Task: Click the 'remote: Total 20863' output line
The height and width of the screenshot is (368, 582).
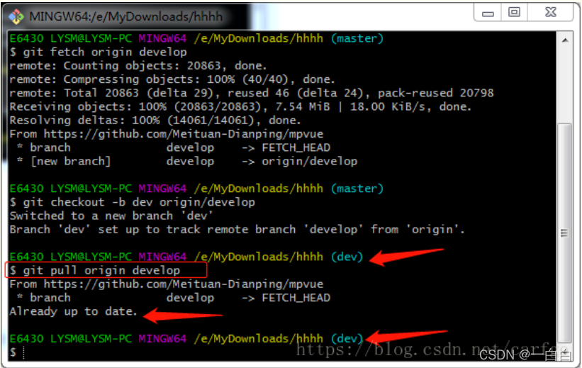Action: pos(252,93)
